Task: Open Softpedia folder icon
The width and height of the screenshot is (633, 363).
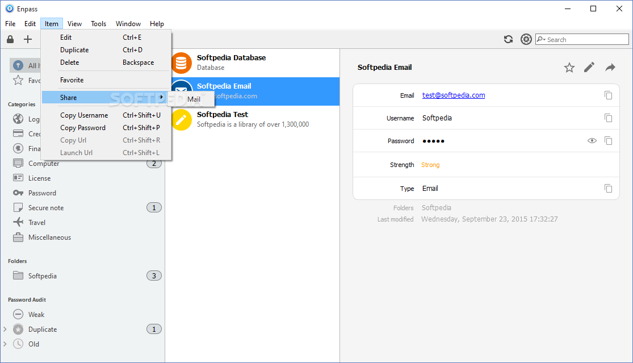Action: click(18, 276)
